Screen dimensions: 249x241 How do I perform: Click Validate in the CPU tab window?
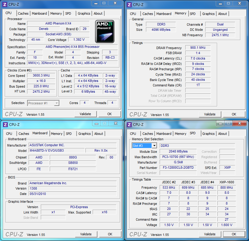pyautogui.click(x=85, y=114)
